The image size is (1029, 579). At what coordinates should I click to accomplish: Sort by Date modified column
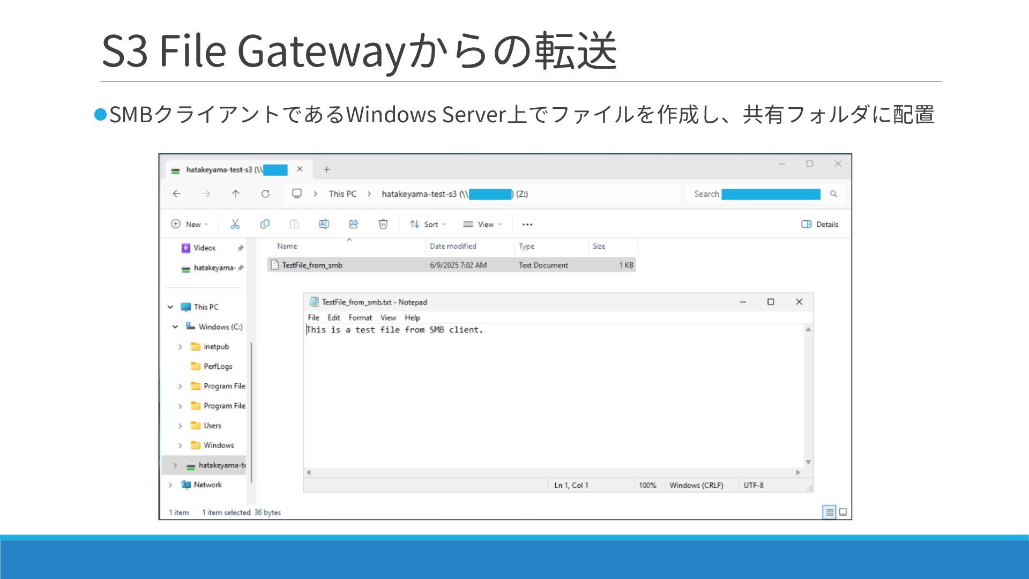[453, 246]
